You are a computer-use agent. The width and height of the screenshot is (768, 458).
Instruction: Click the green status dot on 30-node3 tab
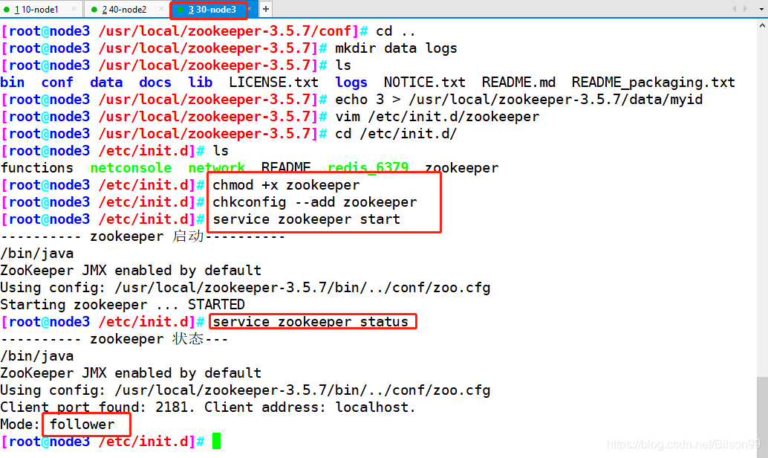180,10
